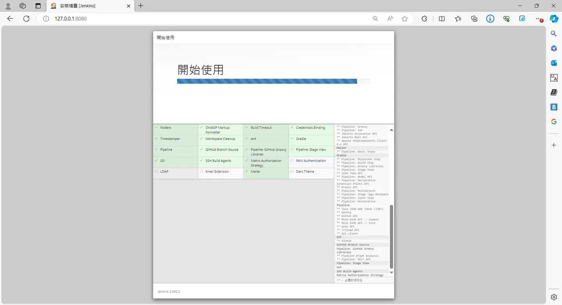The height and width of the screenshot is (305, 562).
Task: Select Pipeline: GitHub Groovy Libraries plugin cell
Action: [266, 151]
